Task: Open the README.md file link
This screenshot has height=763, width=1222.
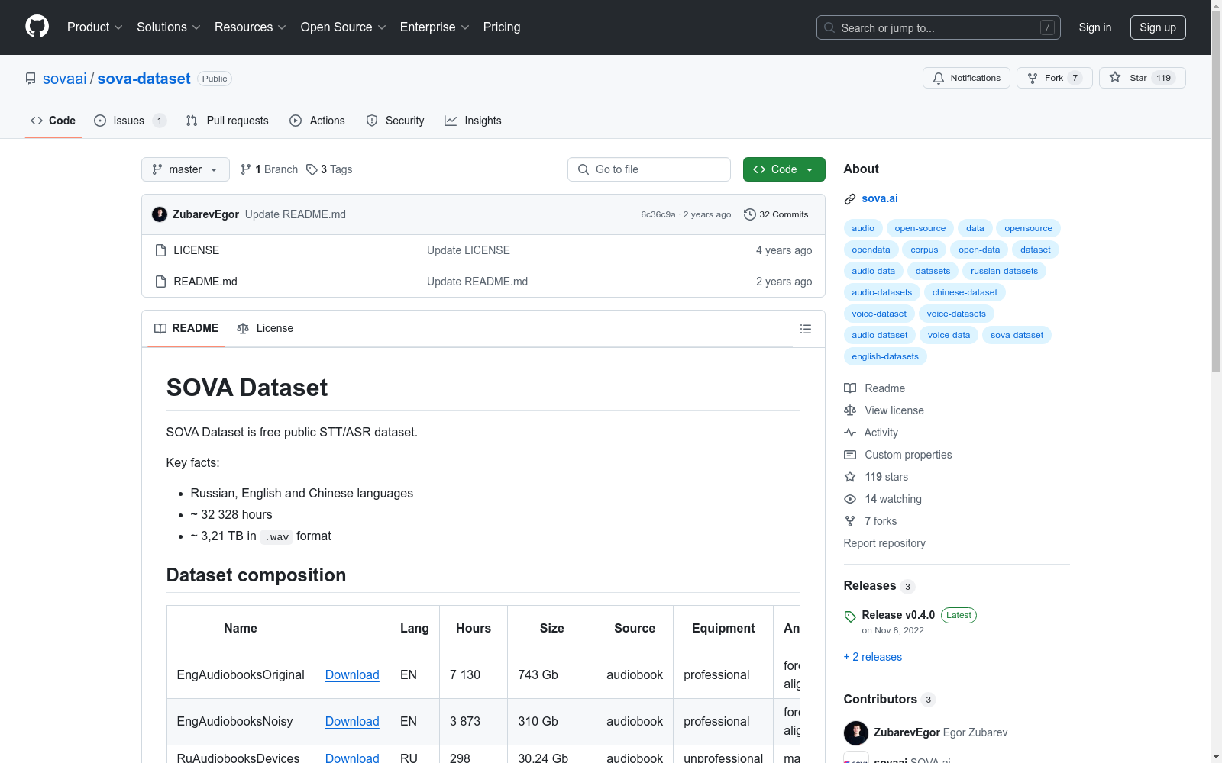Action: pos(205,282)
